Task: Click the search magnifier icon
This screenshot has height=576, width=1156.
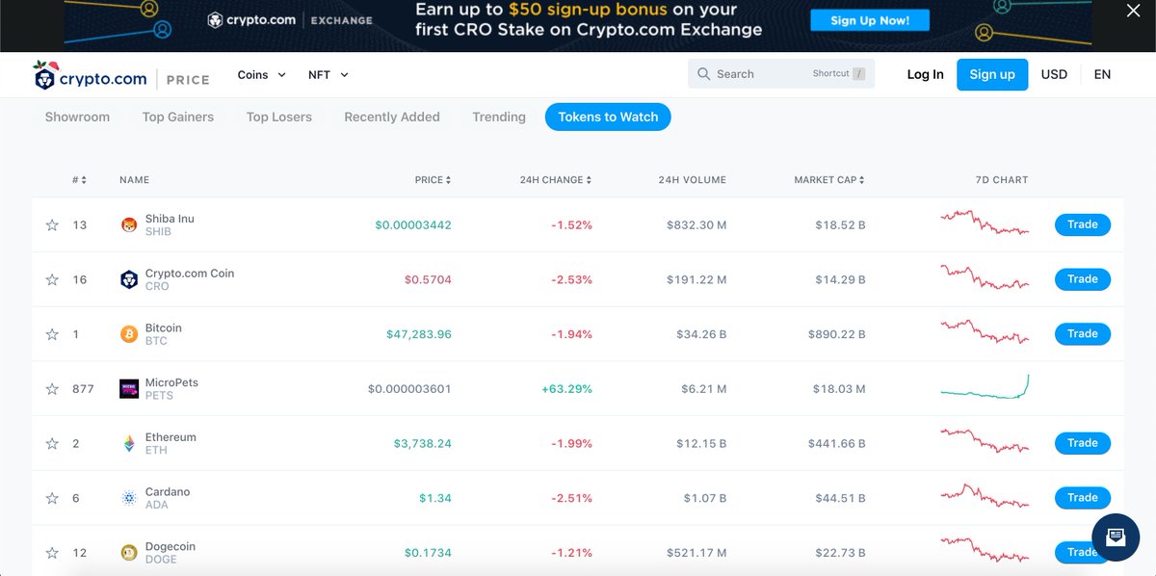Action: pos(703,74)
